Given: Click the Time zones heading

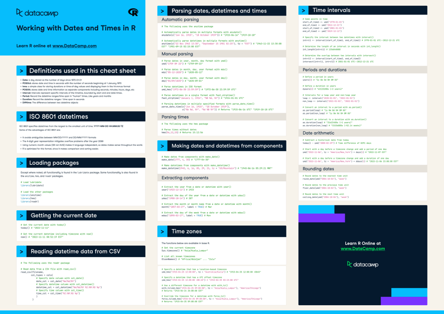Looking at the screenshot, I should (x=186, y=231).
